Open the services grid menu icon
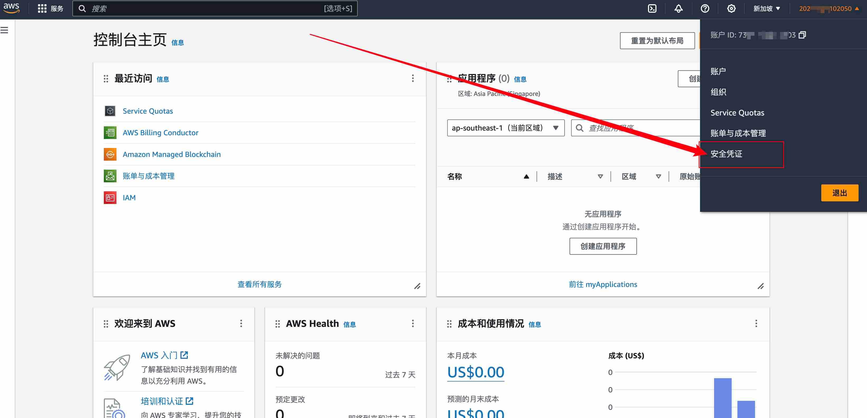The image size is (867, 418). (x=42, y=9)
